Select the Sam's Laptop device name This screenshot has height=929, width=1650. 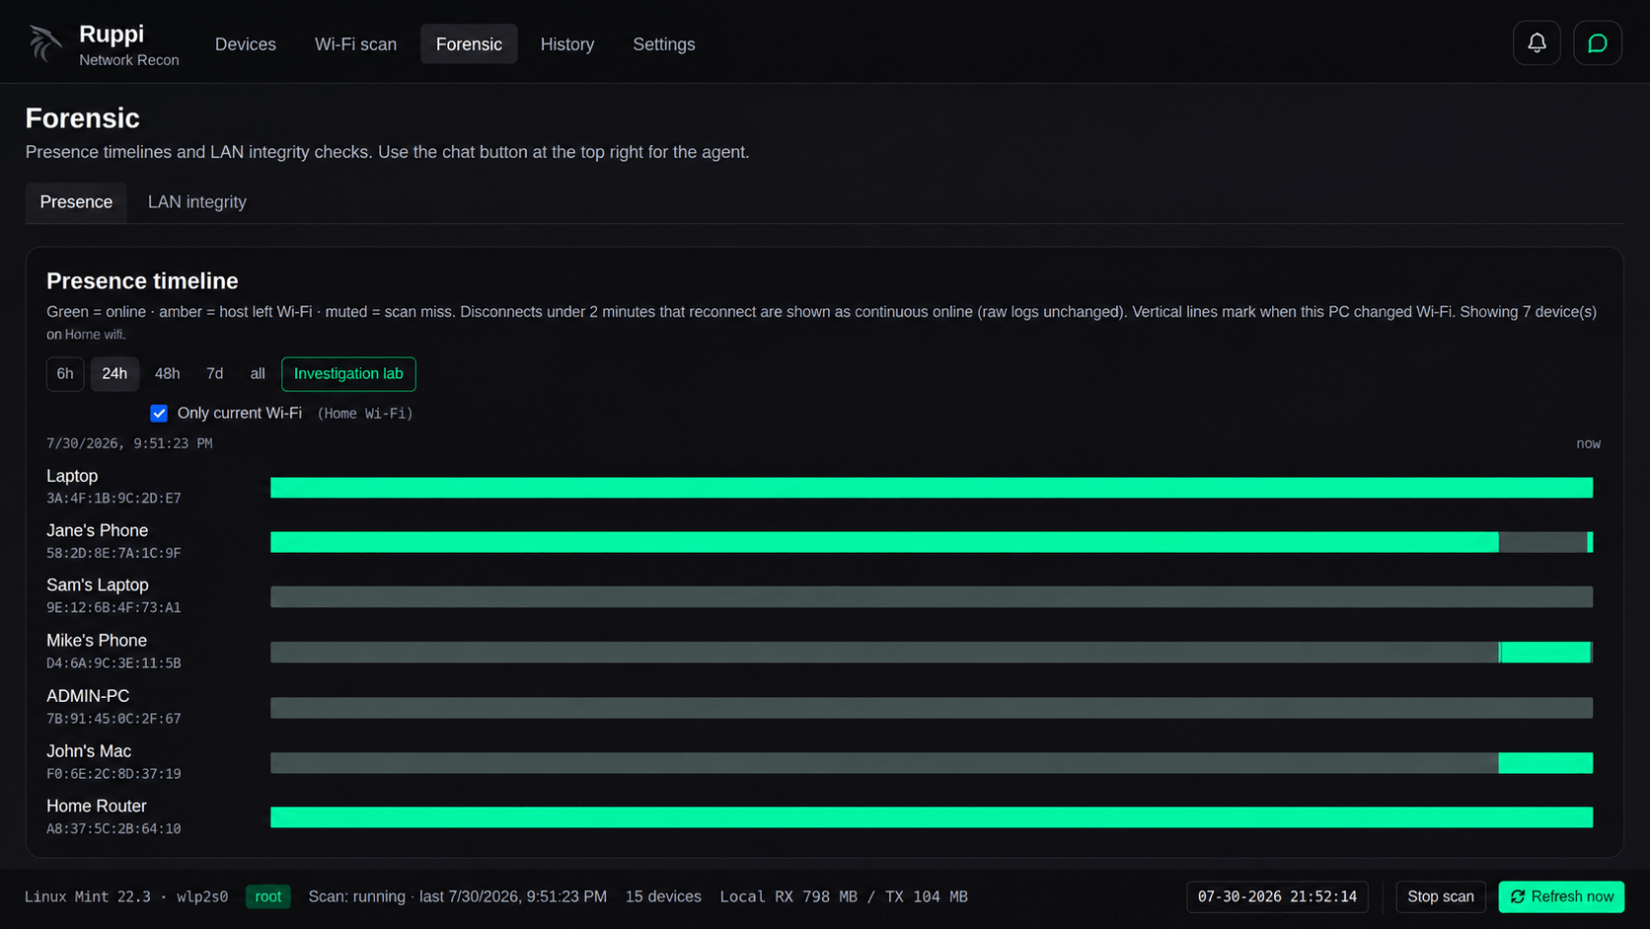[x=98, y=585]
